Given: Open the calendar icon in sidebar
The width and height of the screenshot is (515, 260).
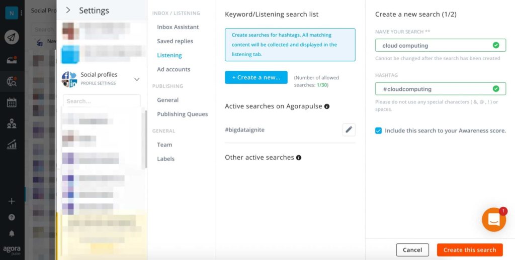Looking at the screenshot, I should (12, 102).
